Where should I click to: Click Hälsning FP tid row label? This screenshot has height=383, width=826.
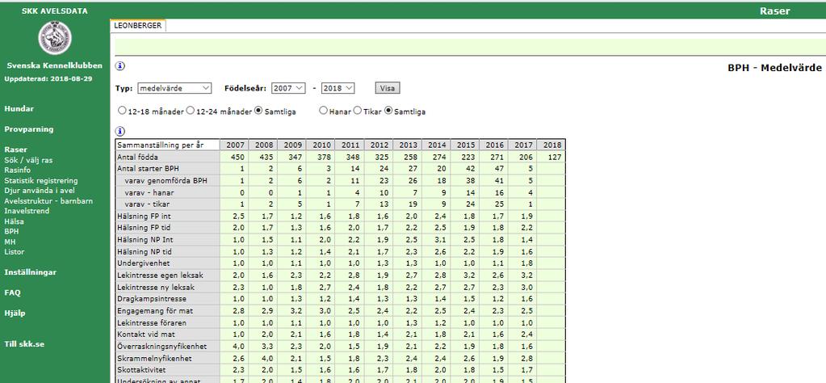144,228
